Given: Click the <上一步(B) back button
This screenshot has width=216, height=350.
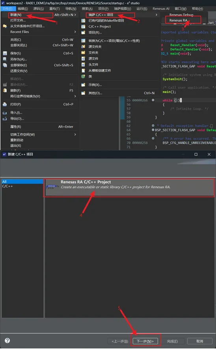Looking at the screenshot, I should pyautogui.click(x=120, y=341).
